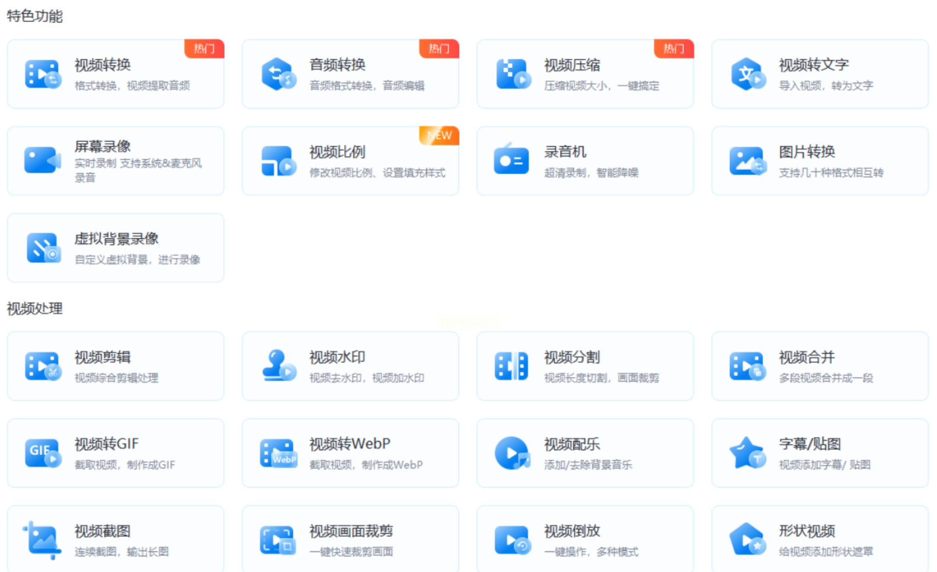Open the 视频转GIF icon
Viewport: 937px width, 572px height.
42,453
